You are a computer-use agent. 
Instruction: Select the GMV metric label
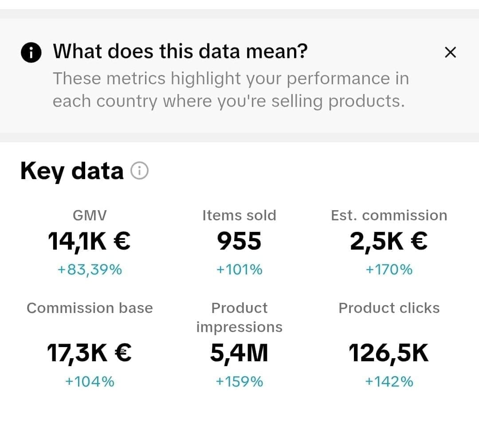(90, 215)
